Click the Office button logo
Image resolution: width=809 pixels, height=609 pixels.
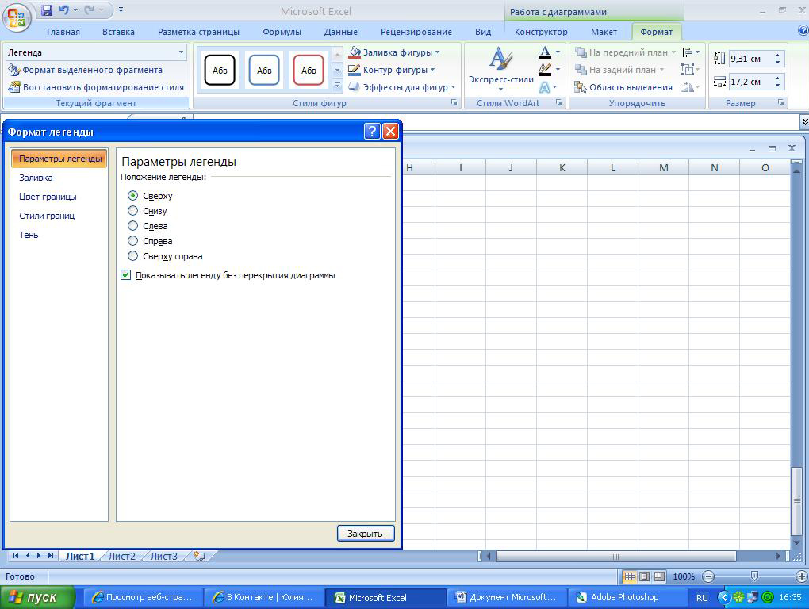coord(17,17)
